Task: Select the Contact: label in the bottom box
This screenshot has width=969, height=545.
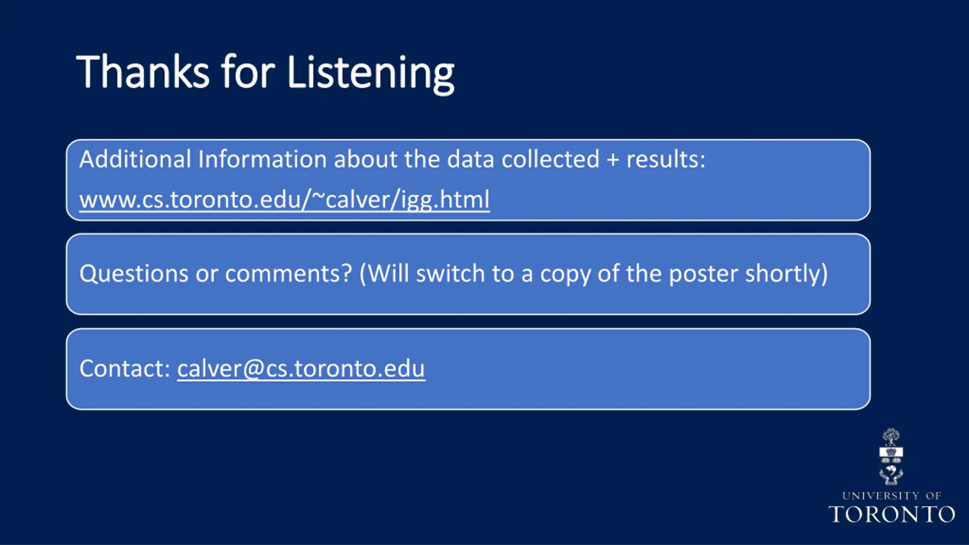Action: pos(125,369)
